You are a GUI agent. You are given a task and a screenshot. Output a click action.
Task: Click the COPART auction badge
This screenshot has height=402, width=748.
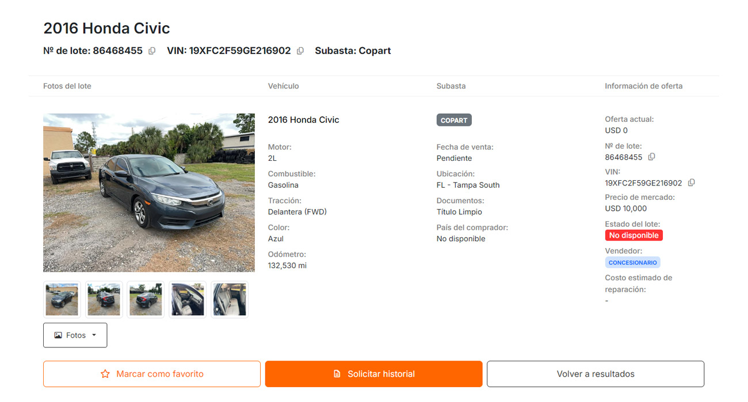(x=454, y=120)
